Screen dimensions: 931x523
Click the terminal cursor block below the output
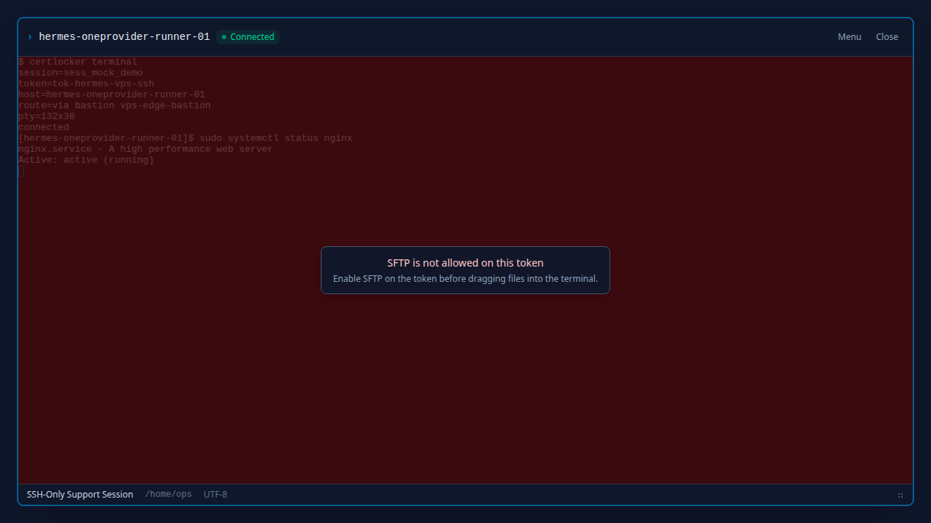point(21,171)
